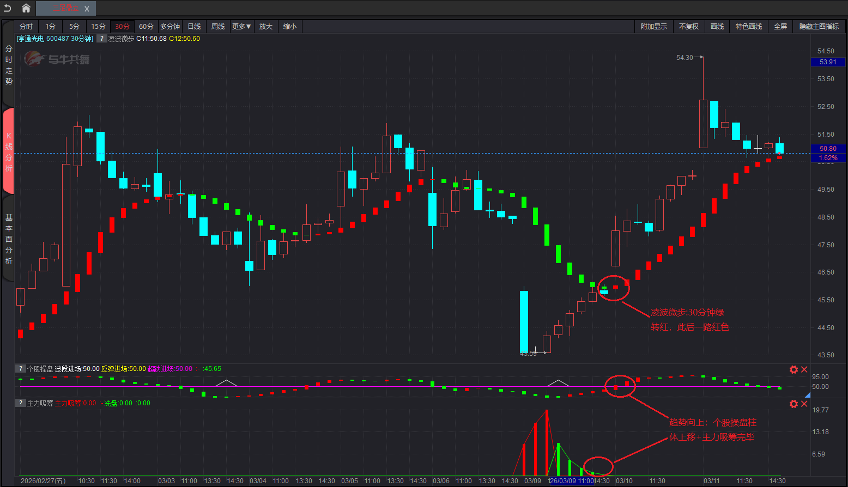Expand the 更多 periods dropdown

point(241,27)
